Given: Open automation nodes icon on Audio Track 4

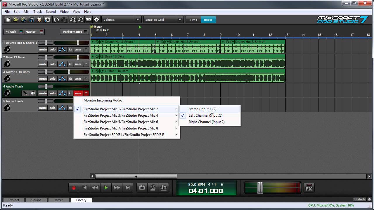Looking at the screenshot, I should point(62,93).
